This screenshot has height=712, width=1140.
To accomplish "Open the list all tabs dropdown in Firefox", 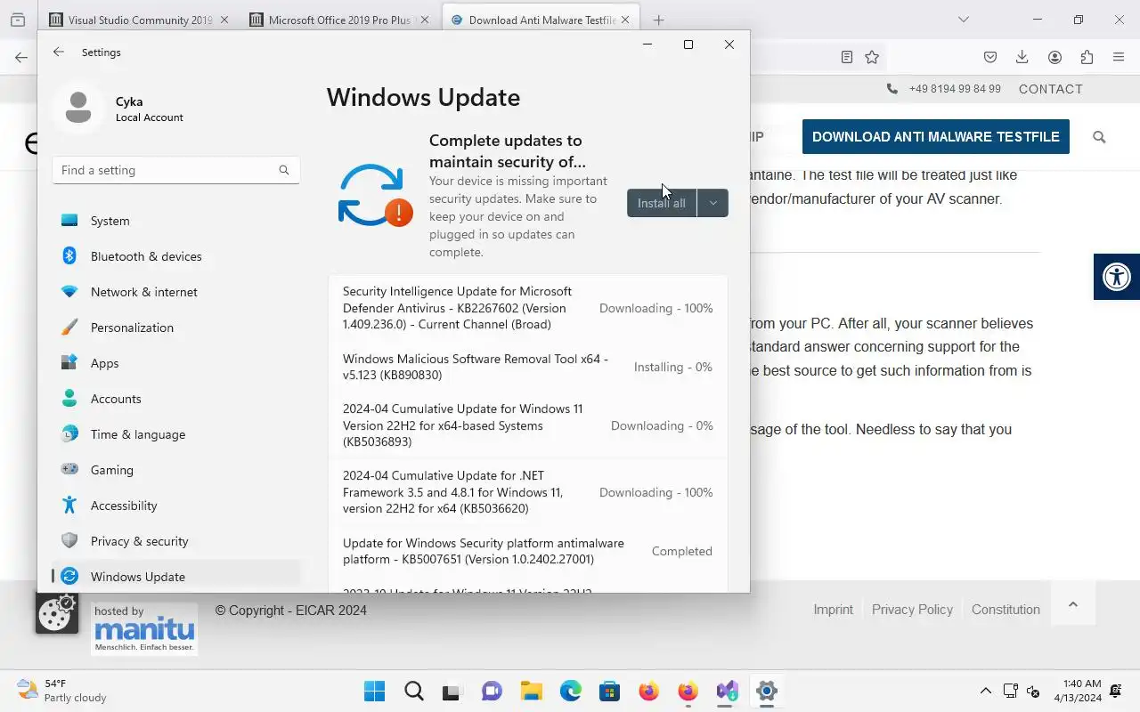I will click(x=963, y=20).
